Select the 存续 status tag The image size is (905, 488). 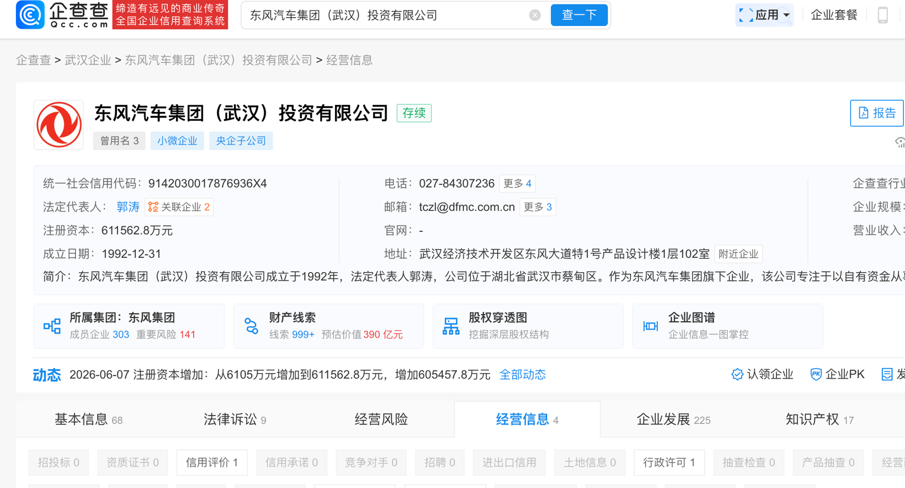[x=414, y=113]
